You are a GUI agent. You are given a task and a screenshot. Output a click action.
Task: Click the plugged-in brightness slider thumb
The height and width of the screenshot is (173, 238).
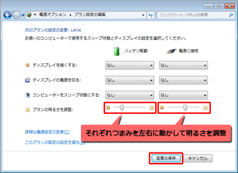[x=185, y=108]
